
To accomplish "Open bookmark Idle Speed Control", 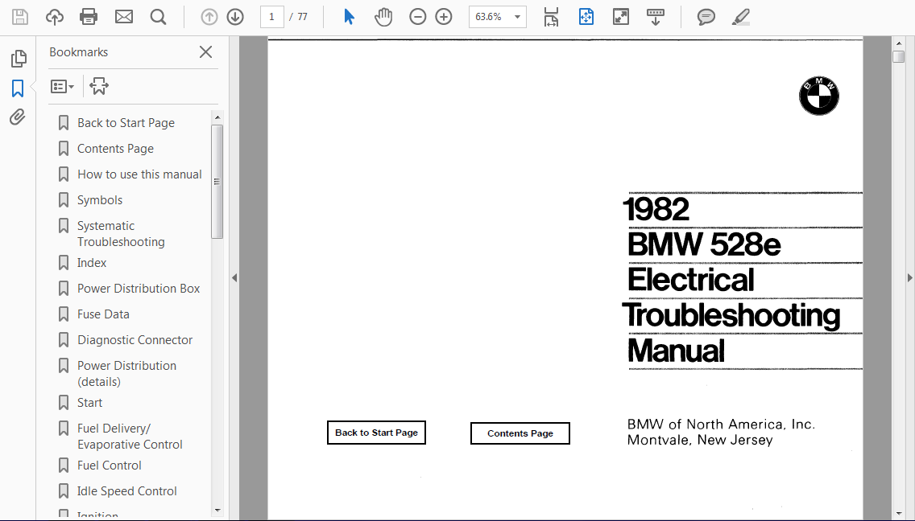I will [x=126, y=491].
